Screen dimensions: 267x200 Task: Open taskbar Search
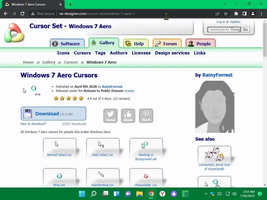tap(94, 194)
